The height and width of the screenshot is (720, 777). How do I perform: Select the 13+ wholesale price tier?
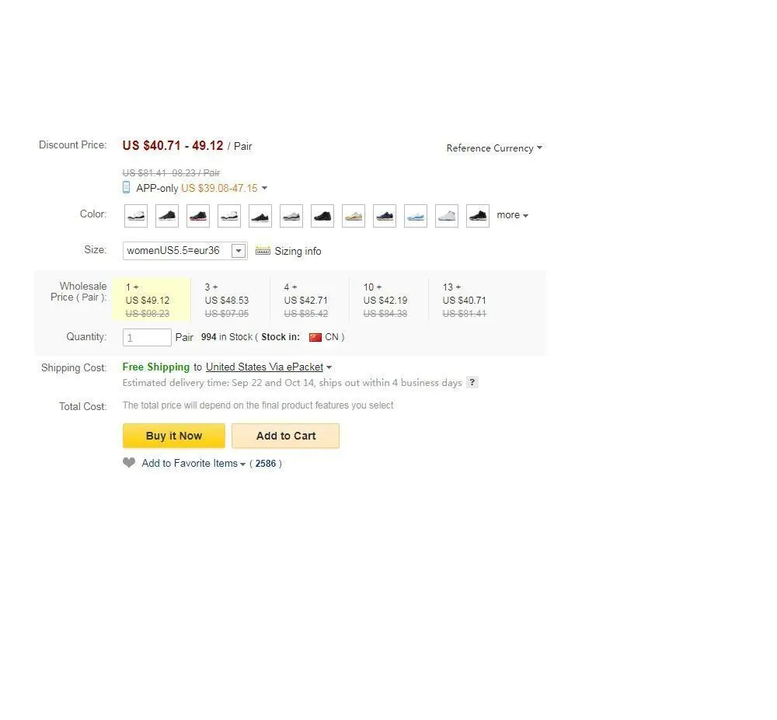point(465,300)
